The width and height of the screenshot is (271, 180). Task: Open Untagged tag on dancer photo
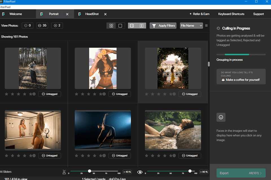click(x=120, y=156)
